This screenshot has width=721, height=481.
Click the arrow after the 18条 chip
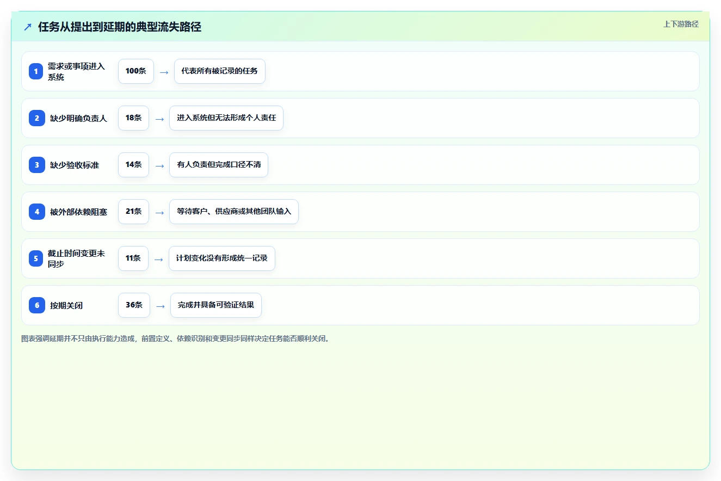coord(159,119)
